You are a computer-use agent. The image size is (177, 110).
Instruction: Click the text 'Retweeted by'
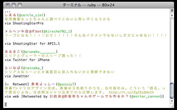click(35, 96)
